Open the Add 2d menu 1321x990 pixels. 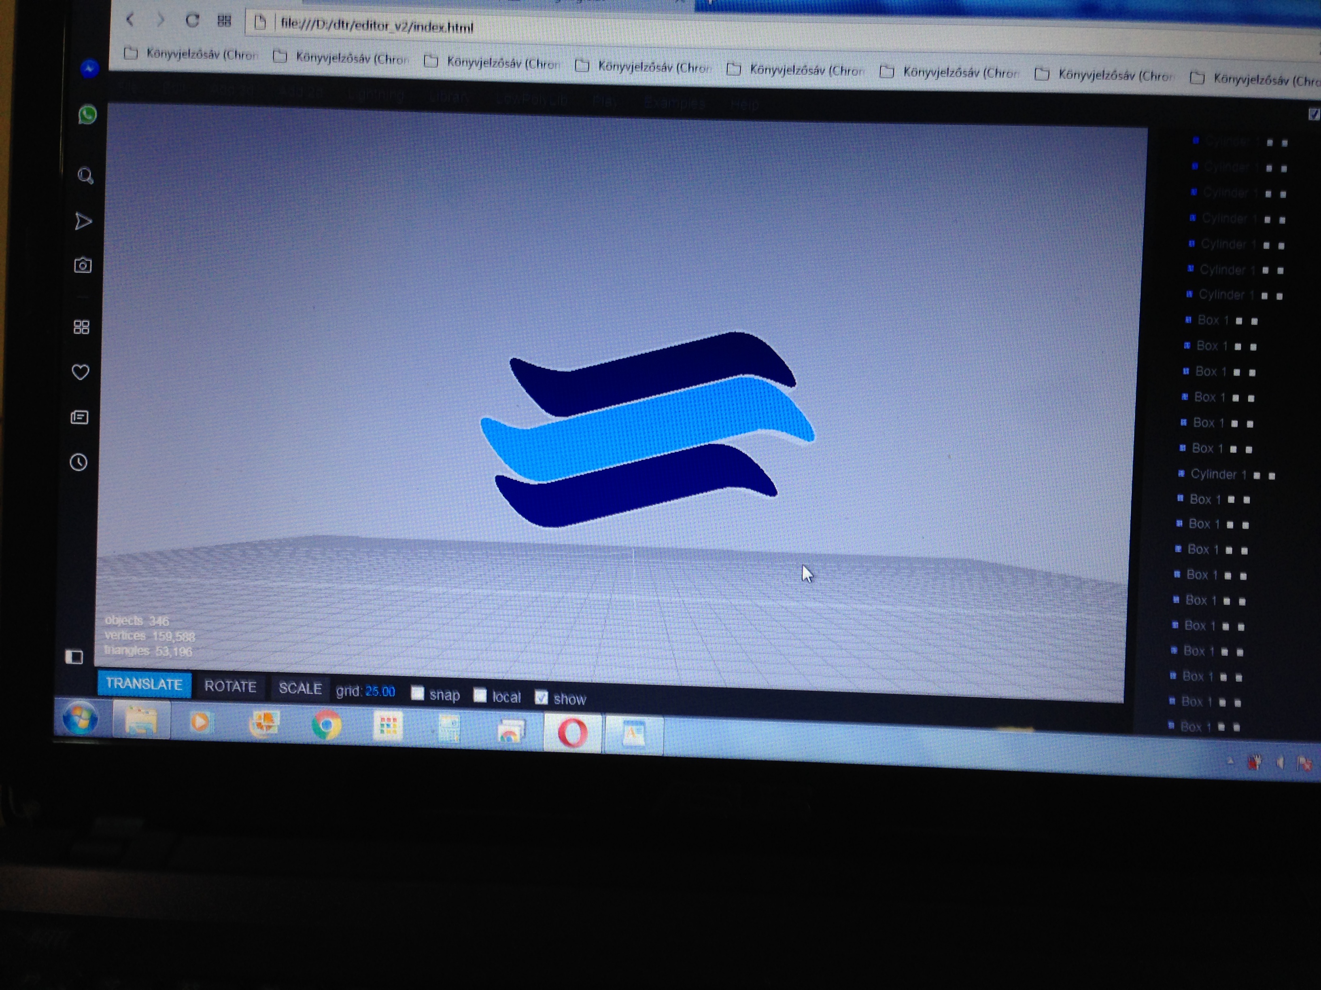301,93
